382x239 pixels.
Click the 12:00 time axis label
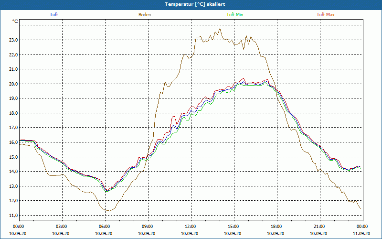(191, 227)
